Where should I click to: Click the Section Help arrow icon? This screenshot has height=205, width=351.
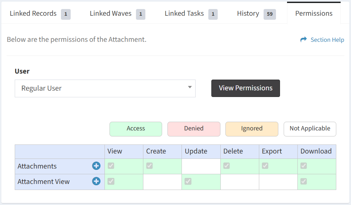coord(303,39)
